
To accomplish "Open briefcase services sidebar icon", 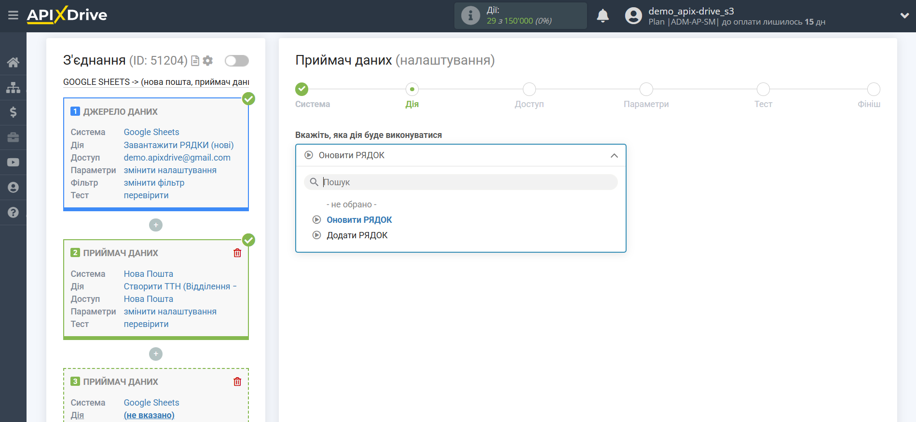I will pyautogui.click(x=13, y=137).
